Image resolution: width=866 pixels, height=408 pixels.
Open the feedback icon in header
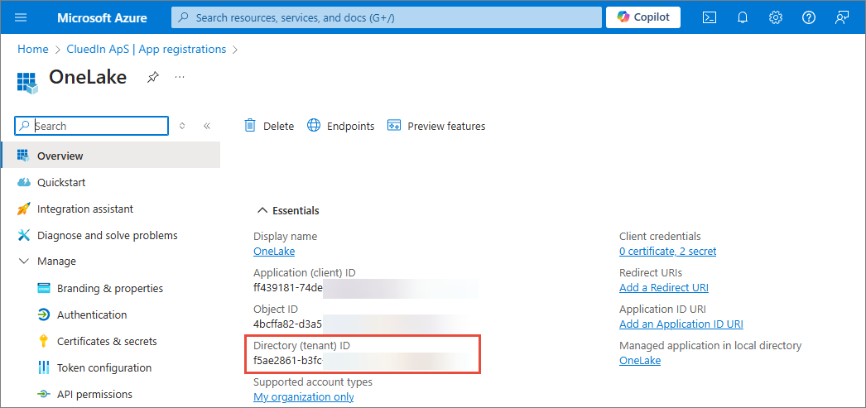click(x=842, y=17)
